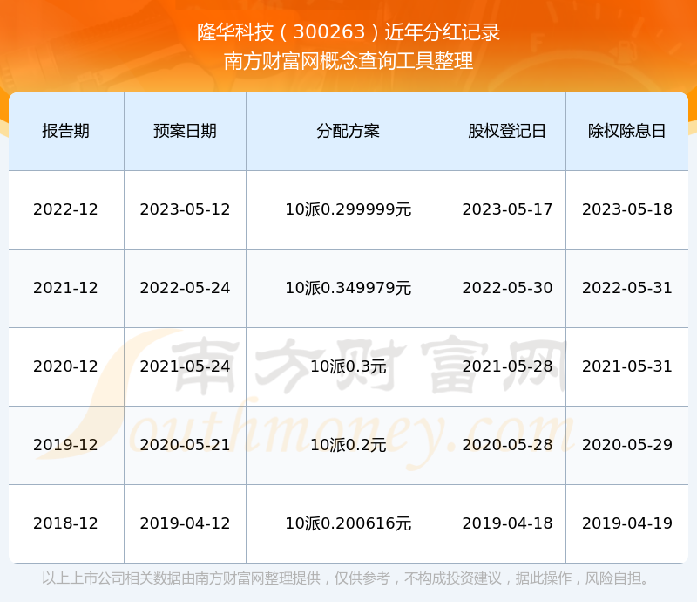Click ex-dividend date 2021-05-31
Image resolution: width=697 pixels, height=602 pixels.
click(626, 366)
